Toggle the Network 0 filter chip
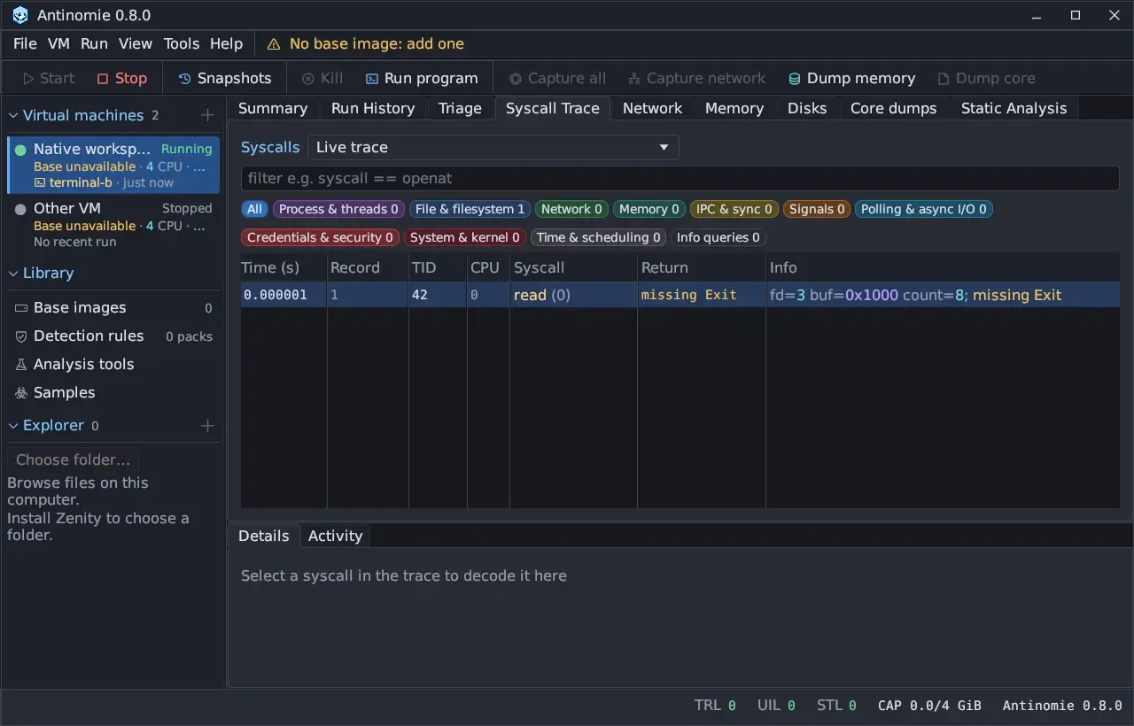The image size is (1134, 726). tap(571, 209)
